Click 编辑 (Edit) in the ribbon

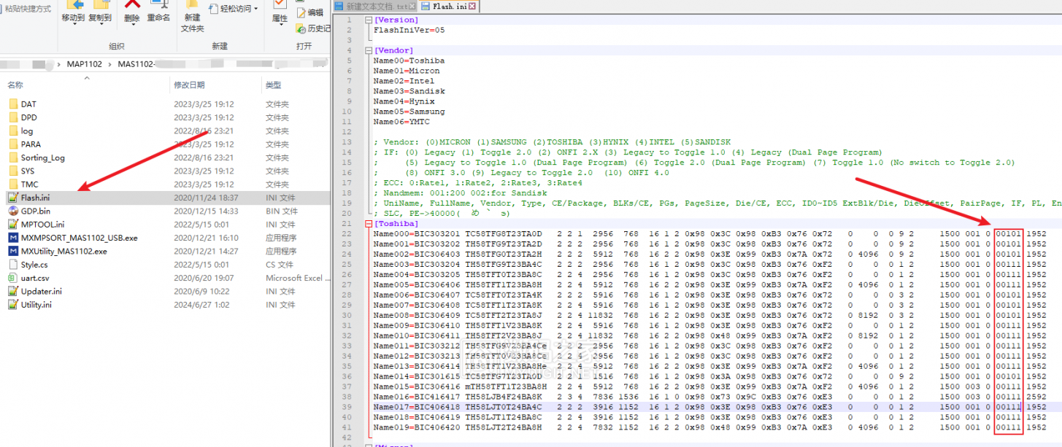tap(310, 12)
